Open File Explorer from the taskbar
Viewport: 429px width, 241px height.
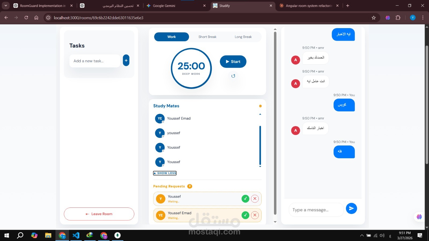click(x=48, y=235)
